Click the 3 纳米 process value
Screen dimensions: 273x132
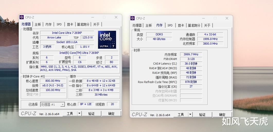[x=47, y=47]
